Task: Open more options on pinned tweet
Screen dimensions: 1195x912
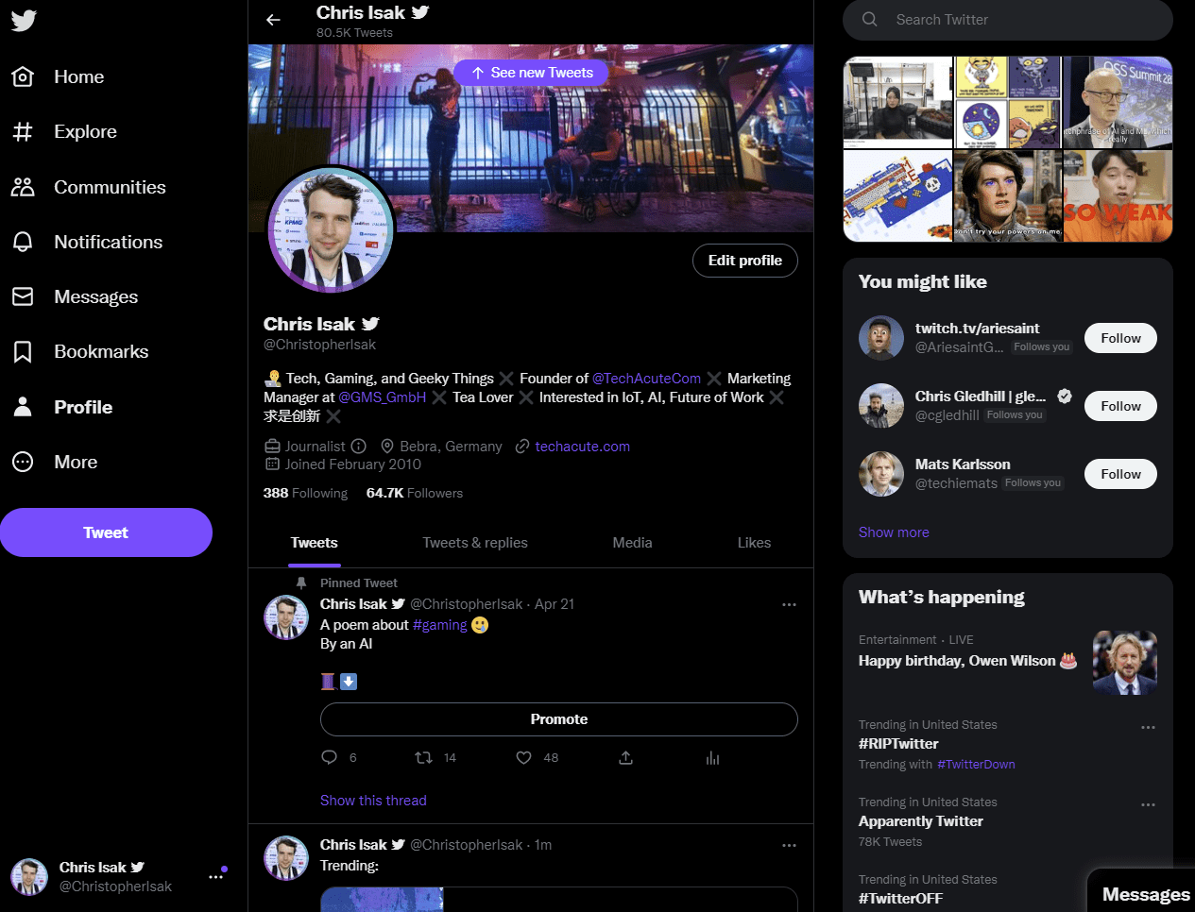Action: 789,604
